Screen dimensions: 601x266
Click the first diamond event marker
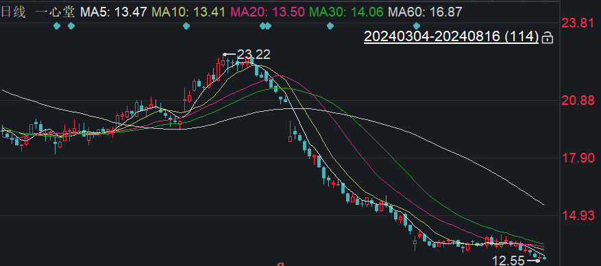tap(57, 26)
